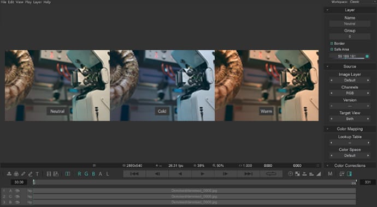Click the teal layer color swatch
Screen dimensions: 377x207
pyautogui.click(x=367, y=57)
